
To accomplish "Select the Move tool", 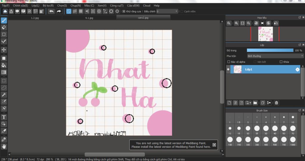I will pos(4,50).
